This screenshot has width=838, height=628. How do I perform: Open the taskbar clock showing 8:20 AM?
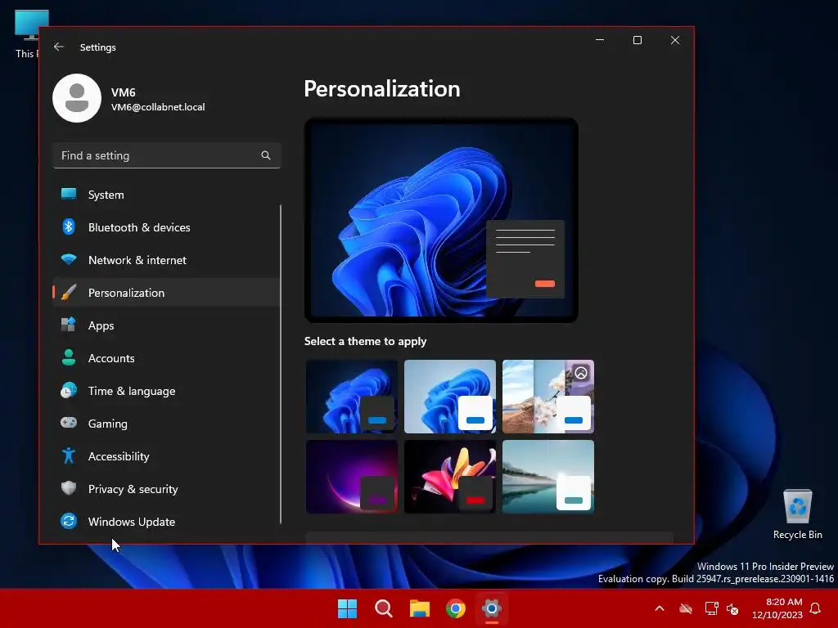tap(777, 608)
